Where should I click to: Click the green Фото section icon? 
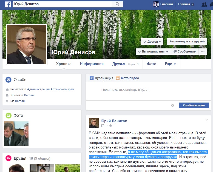[8, 115]
